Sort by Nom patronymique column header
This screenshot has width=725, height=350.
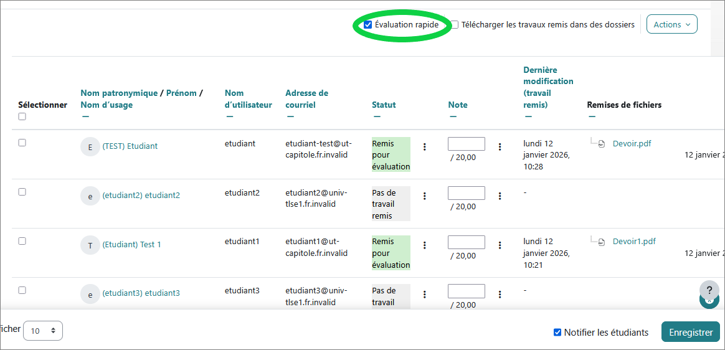[119, 93]
